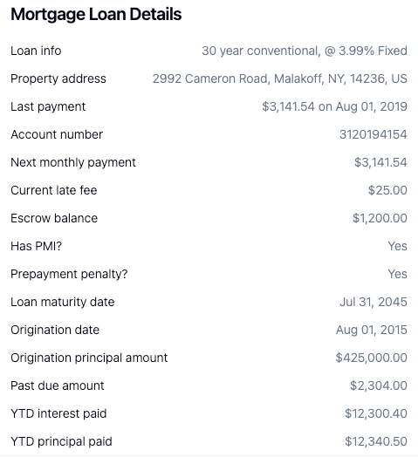Screen dimensions: 418x457
Task: Click the Property address label
Action: click(x=58, y=79)
